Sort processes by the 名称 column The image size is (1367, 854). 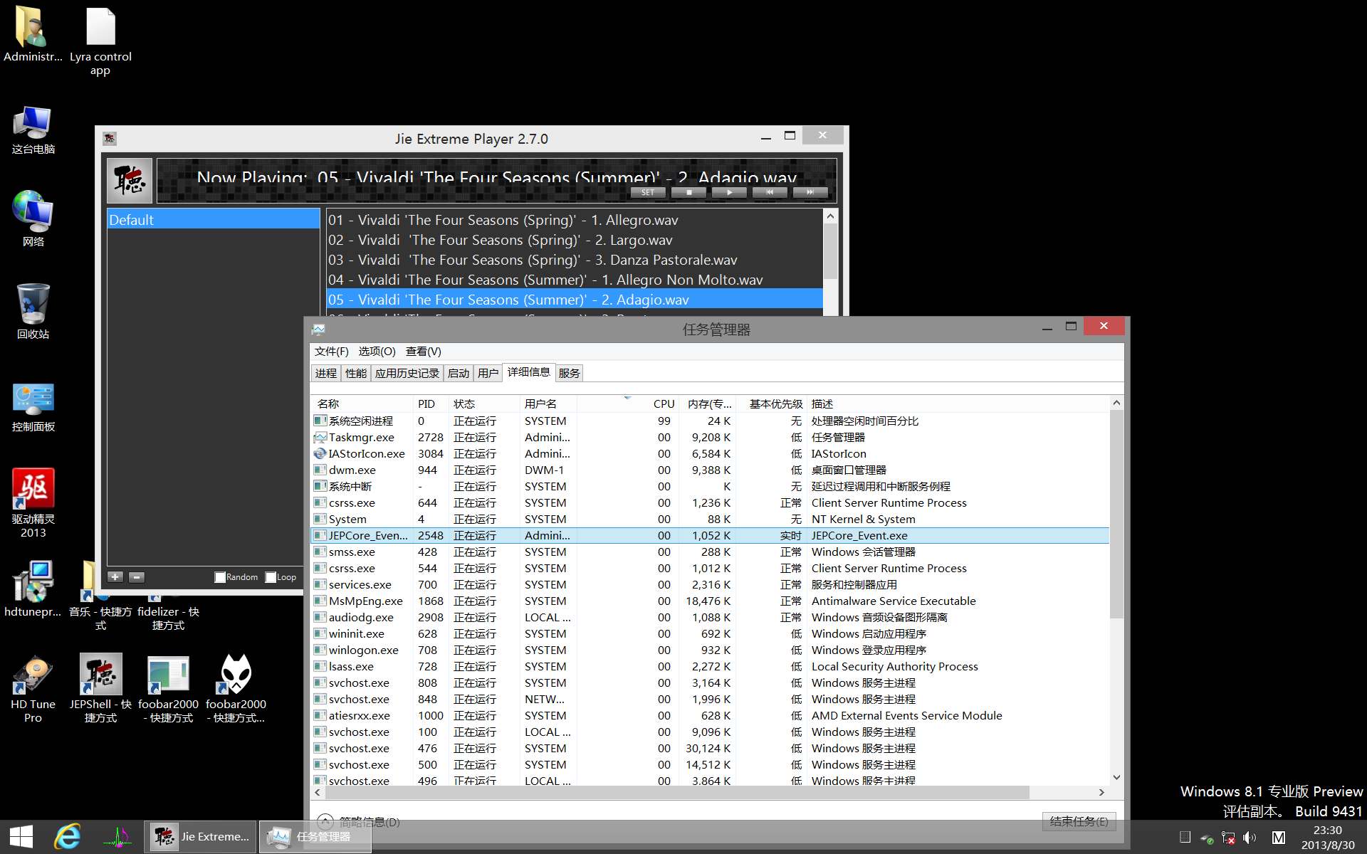click(362, 404)
